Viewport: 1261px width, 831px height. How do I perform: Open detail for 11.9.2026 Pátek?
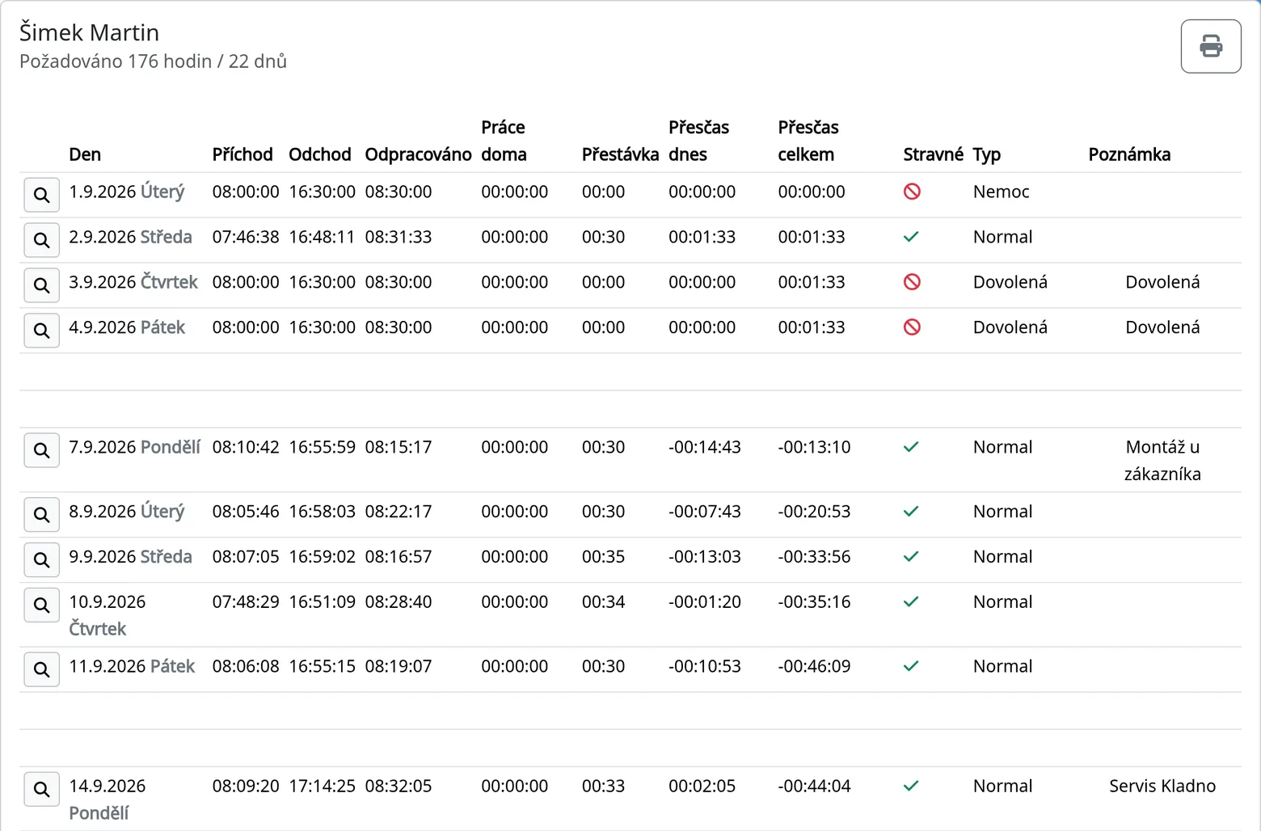point(41,670)
